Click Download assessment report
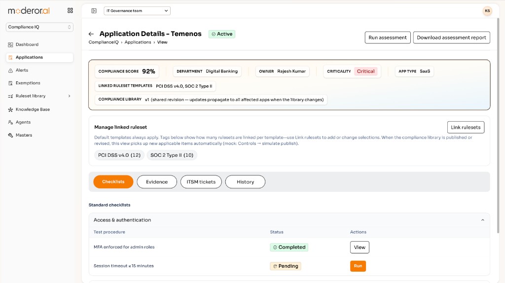This screenshot has width=505, height=283. pyautogui.click(x=452, y=37)
